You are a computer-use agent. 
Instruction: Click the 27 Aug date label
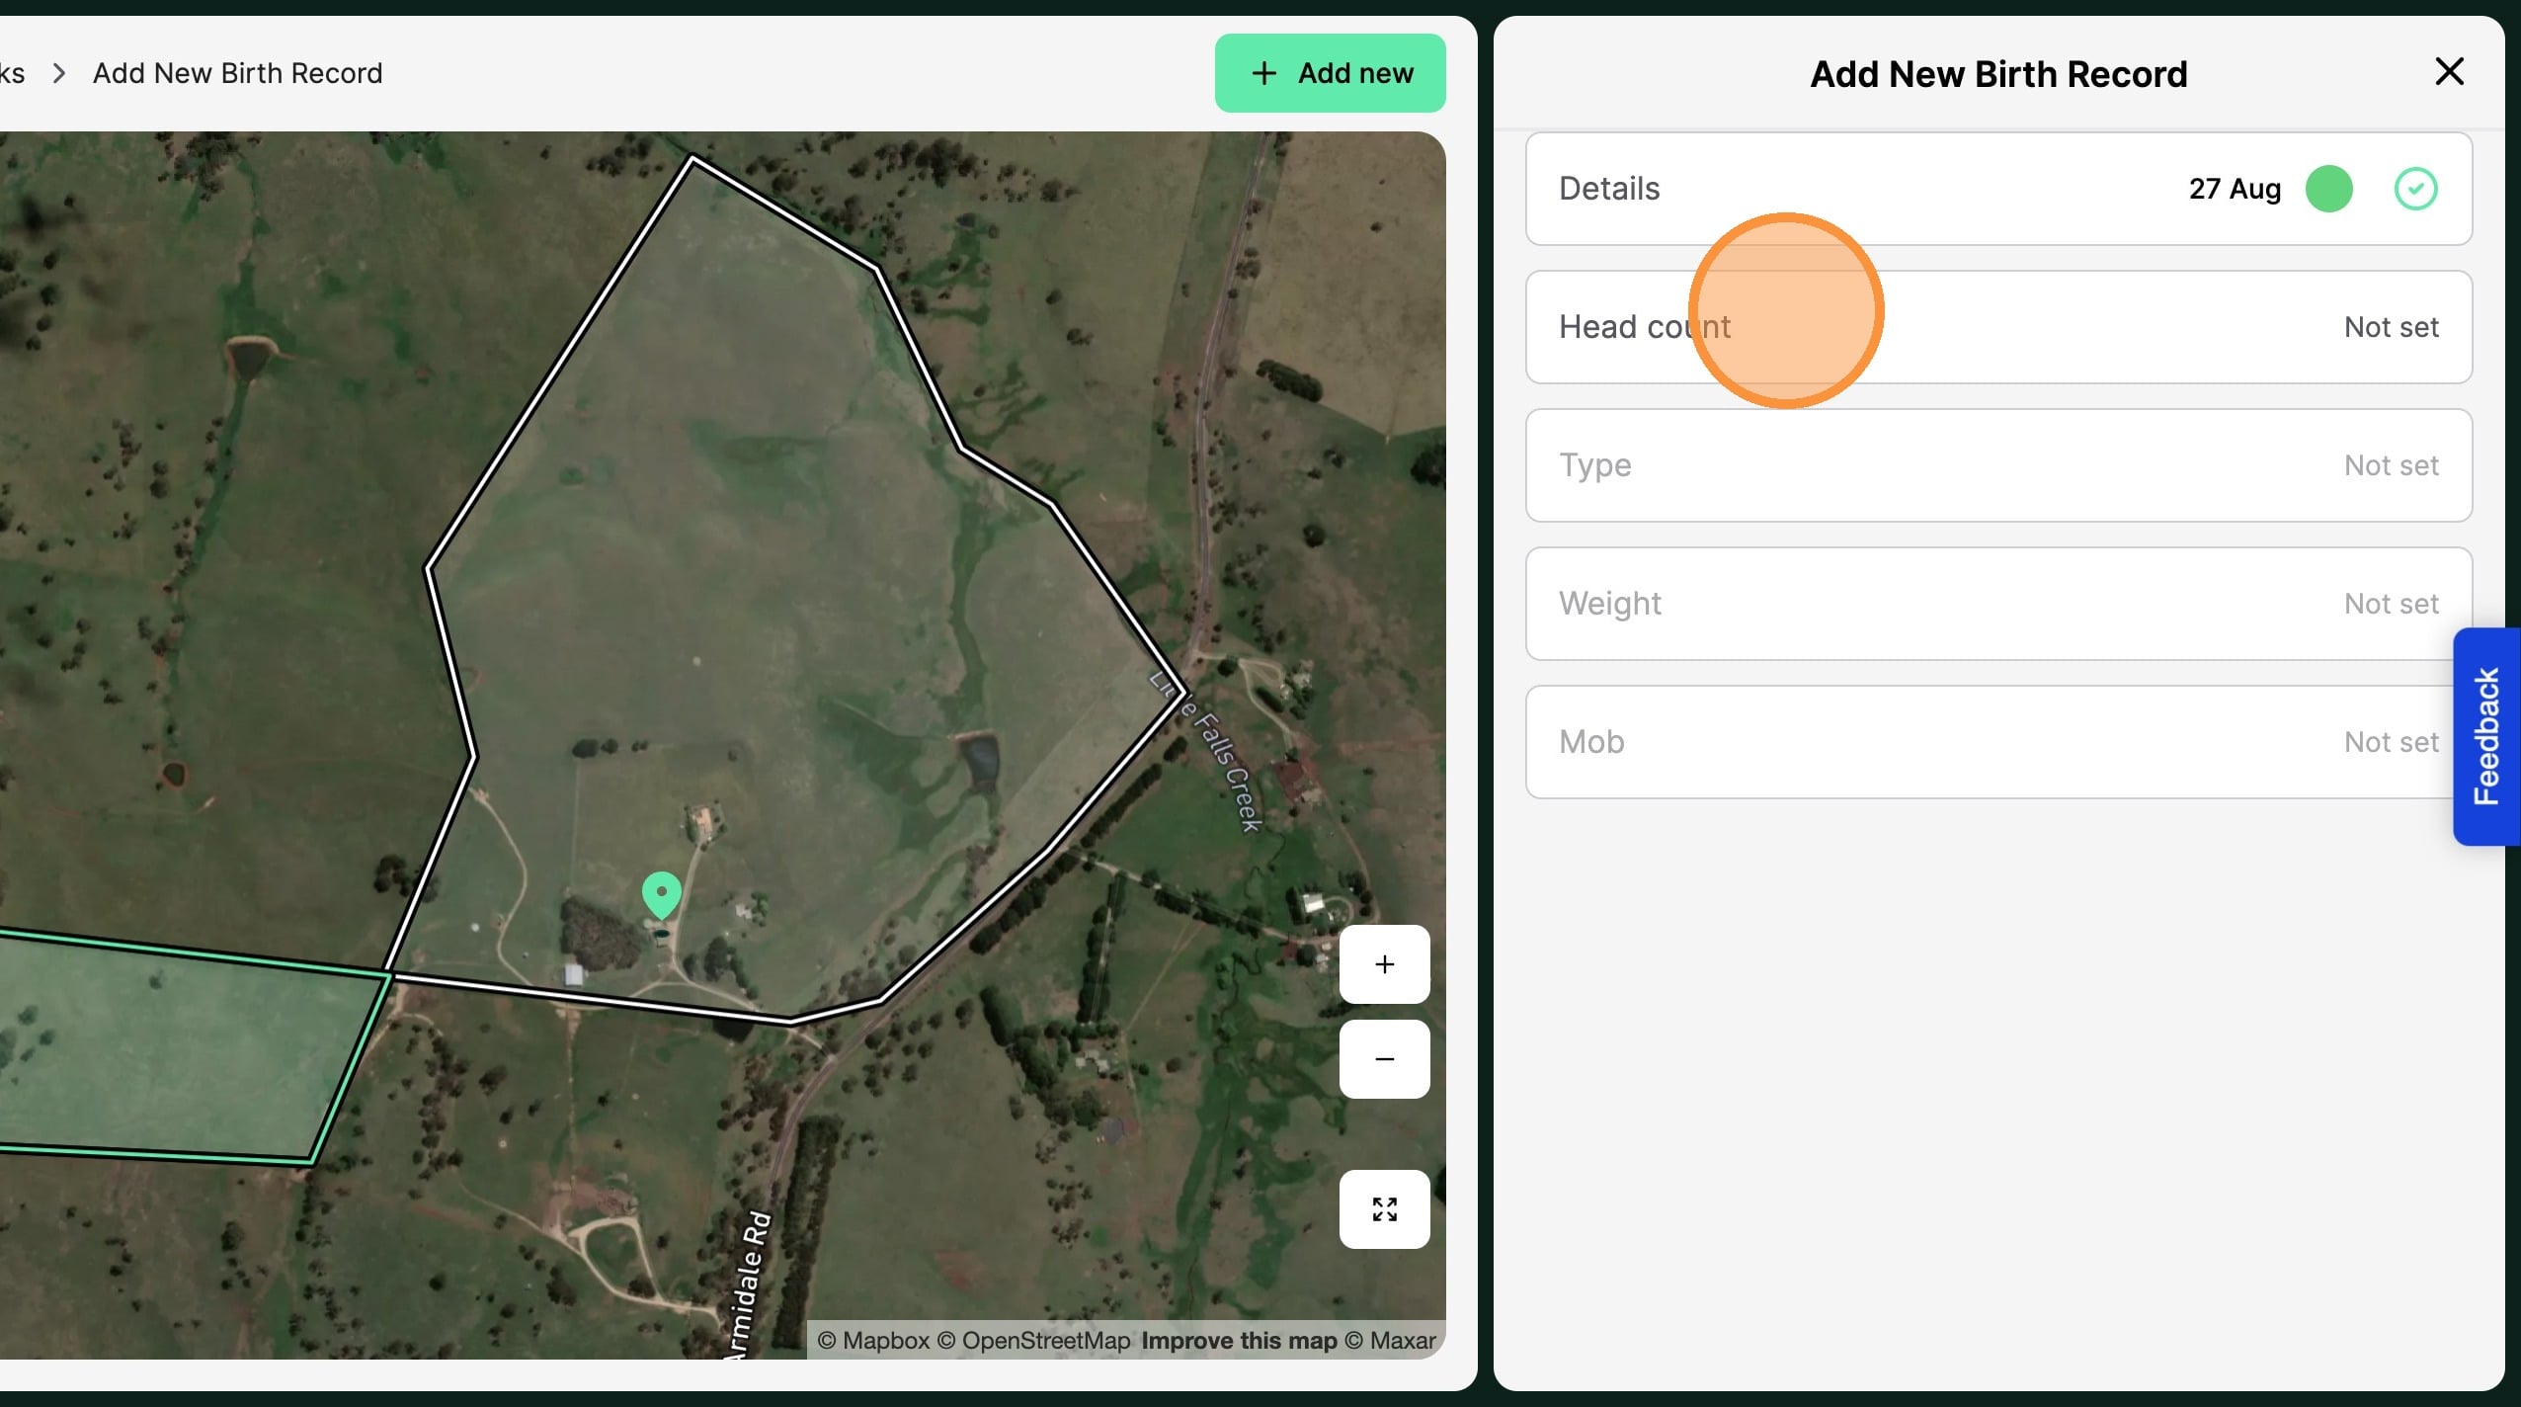[2234, 189]
